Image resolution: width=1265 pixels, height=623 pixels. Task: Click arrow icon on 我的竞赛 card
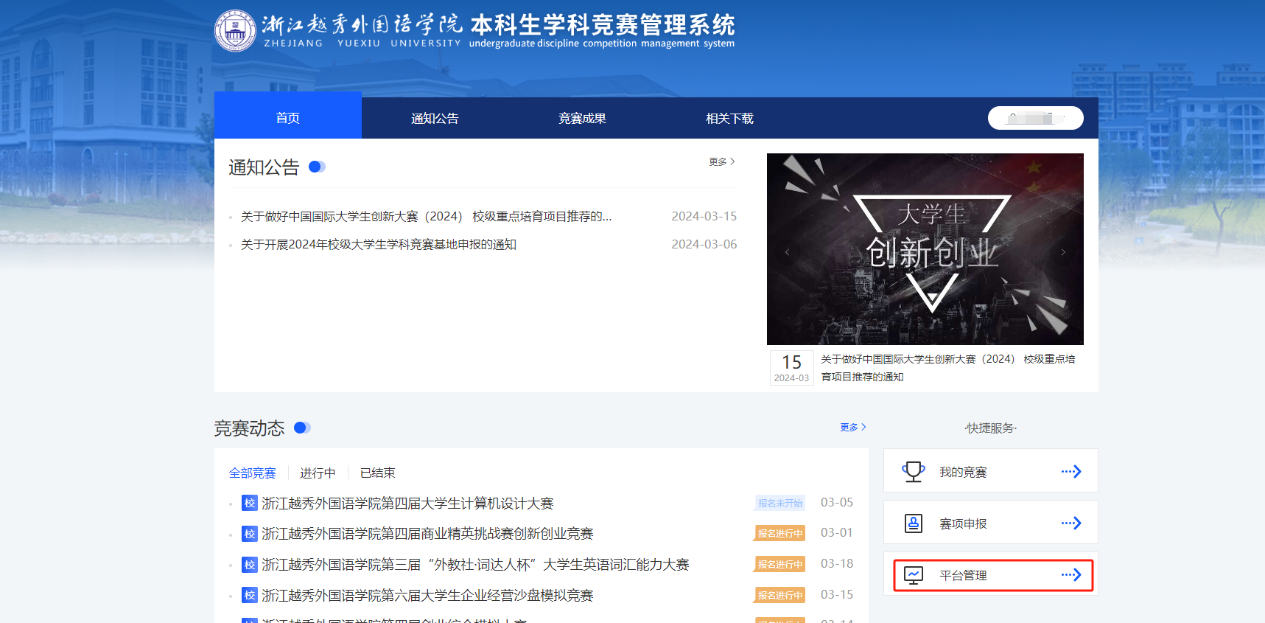pos(1071,471)
